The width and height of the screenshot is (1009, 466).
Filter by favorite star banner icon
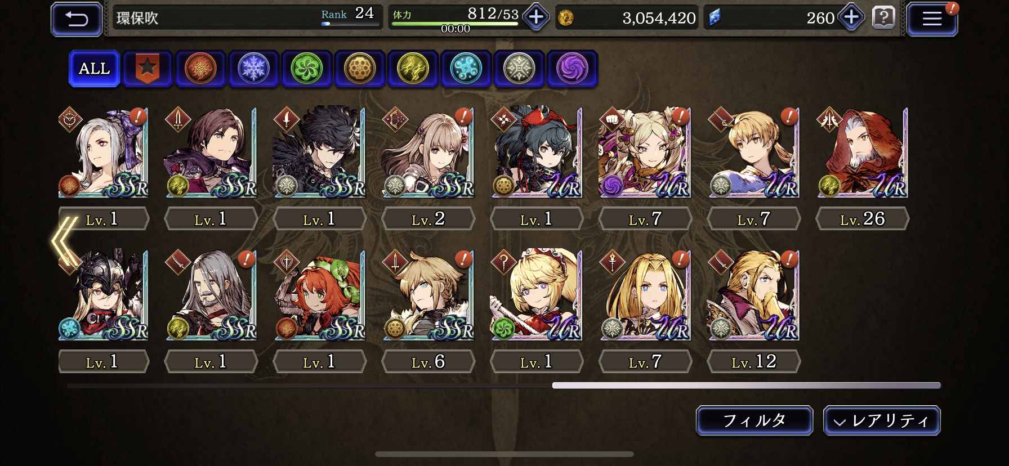147,69
